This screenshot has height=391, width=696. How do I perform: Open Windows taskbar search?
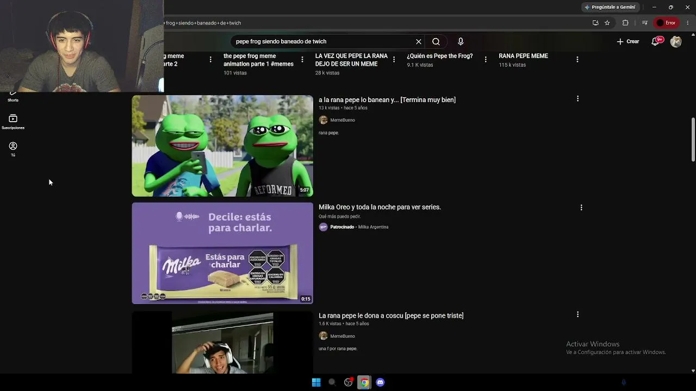[x=332, y=382]
